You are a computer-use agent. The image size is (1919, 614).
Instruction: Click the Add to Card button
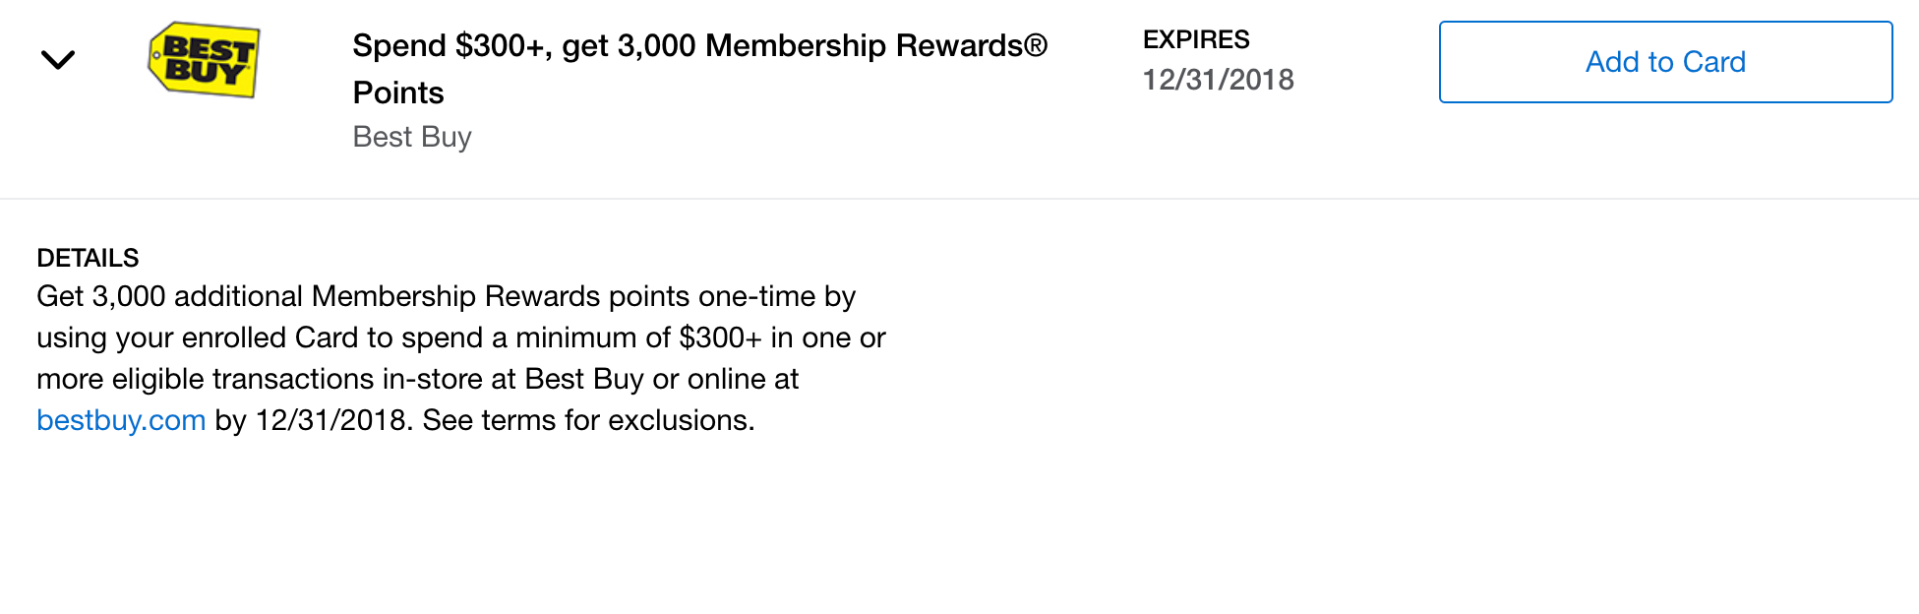pos(1664,62)
